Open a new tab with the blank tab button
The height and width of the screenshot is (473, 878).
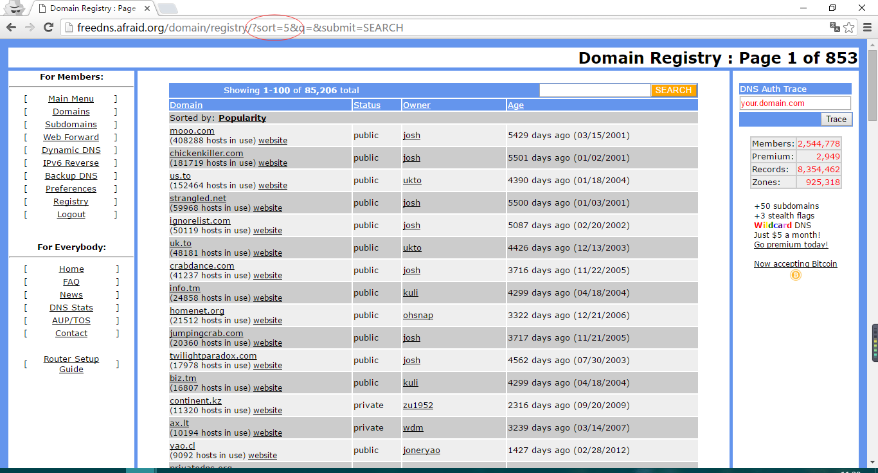pos(167,8)
